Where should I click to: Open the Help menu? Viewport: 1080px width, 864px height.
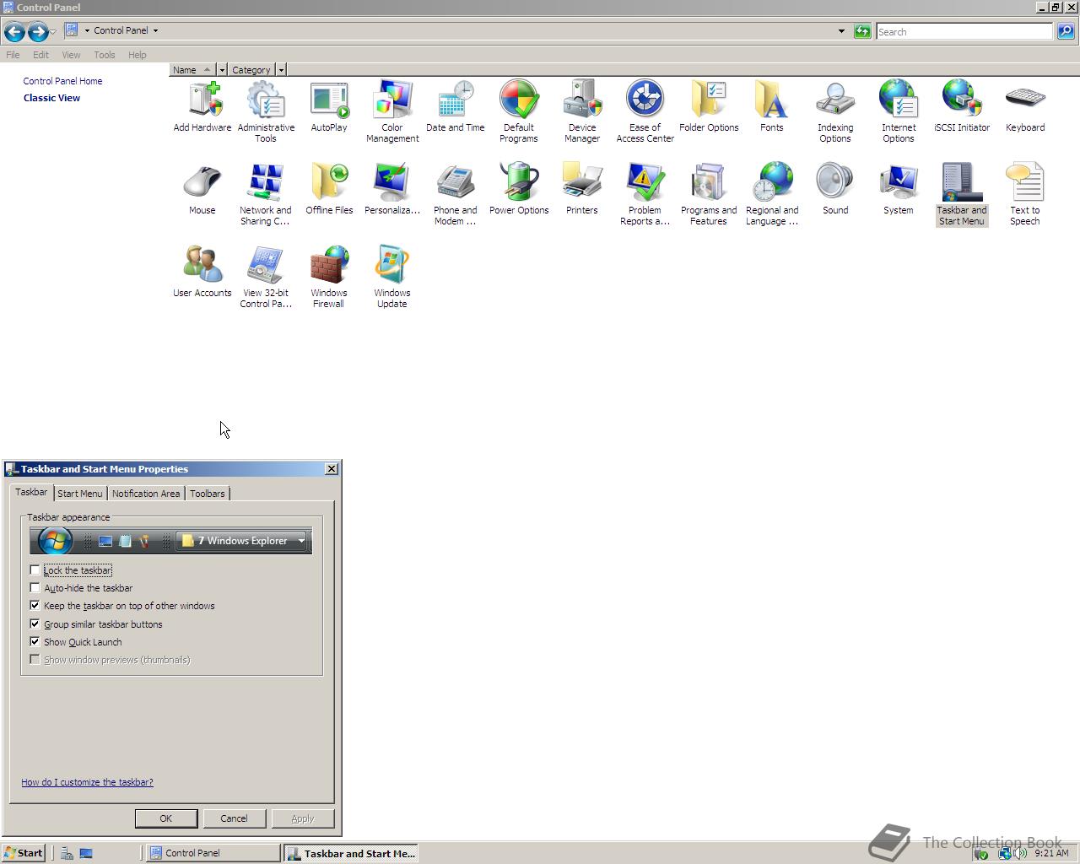138,55
